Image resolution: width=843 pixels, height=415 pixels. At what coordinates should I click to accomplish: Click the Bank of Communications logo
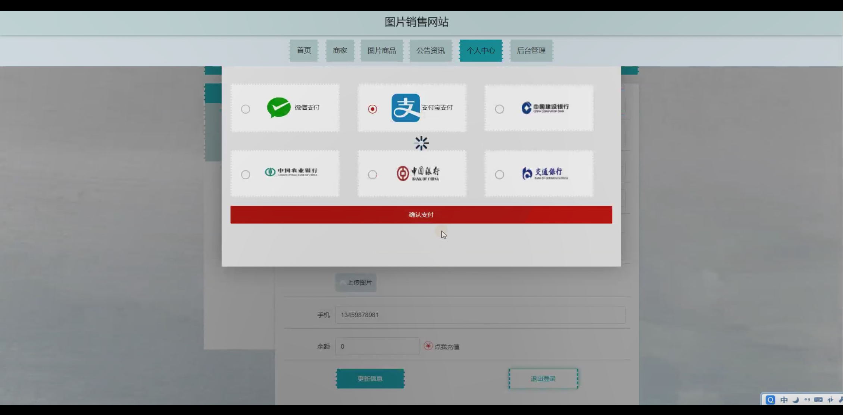coord(545,173)
